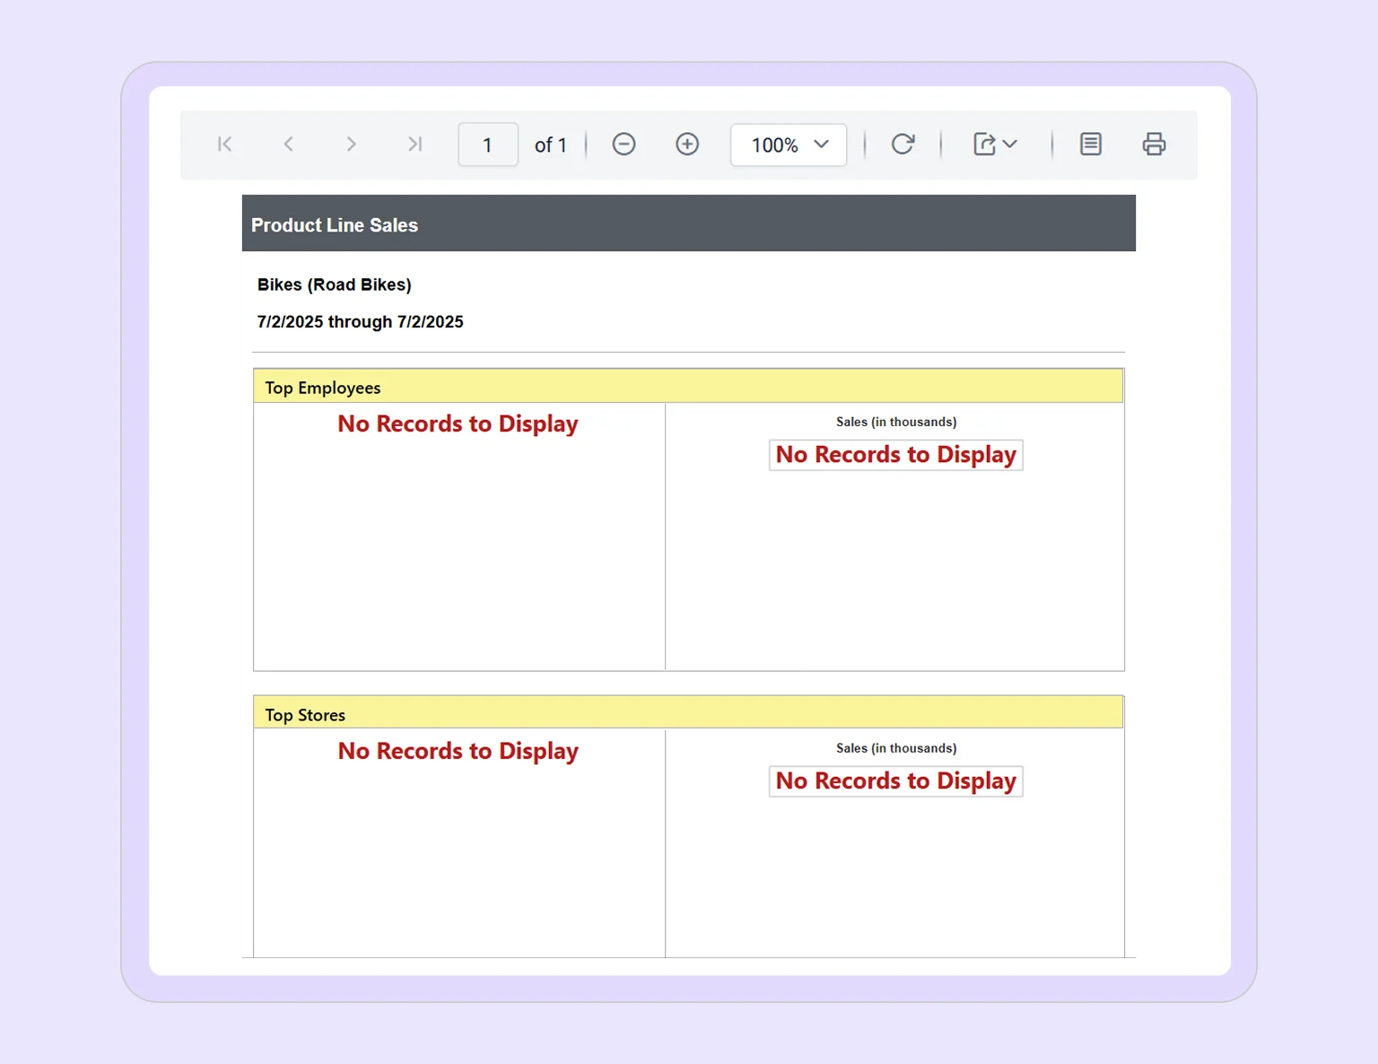Navigate to the previous page
The height and width of the screenshot is (1064, 1378).
pyautogui.click(x=288, y=144)
